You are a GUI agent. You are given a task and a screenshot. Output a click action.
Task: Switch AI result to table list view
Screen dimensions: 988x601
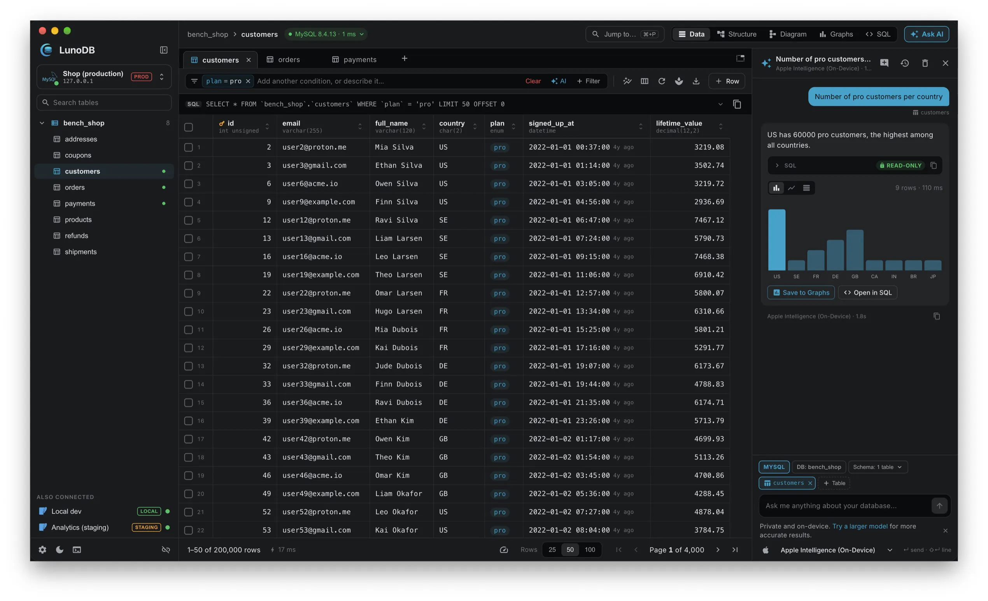coord(806,188)
